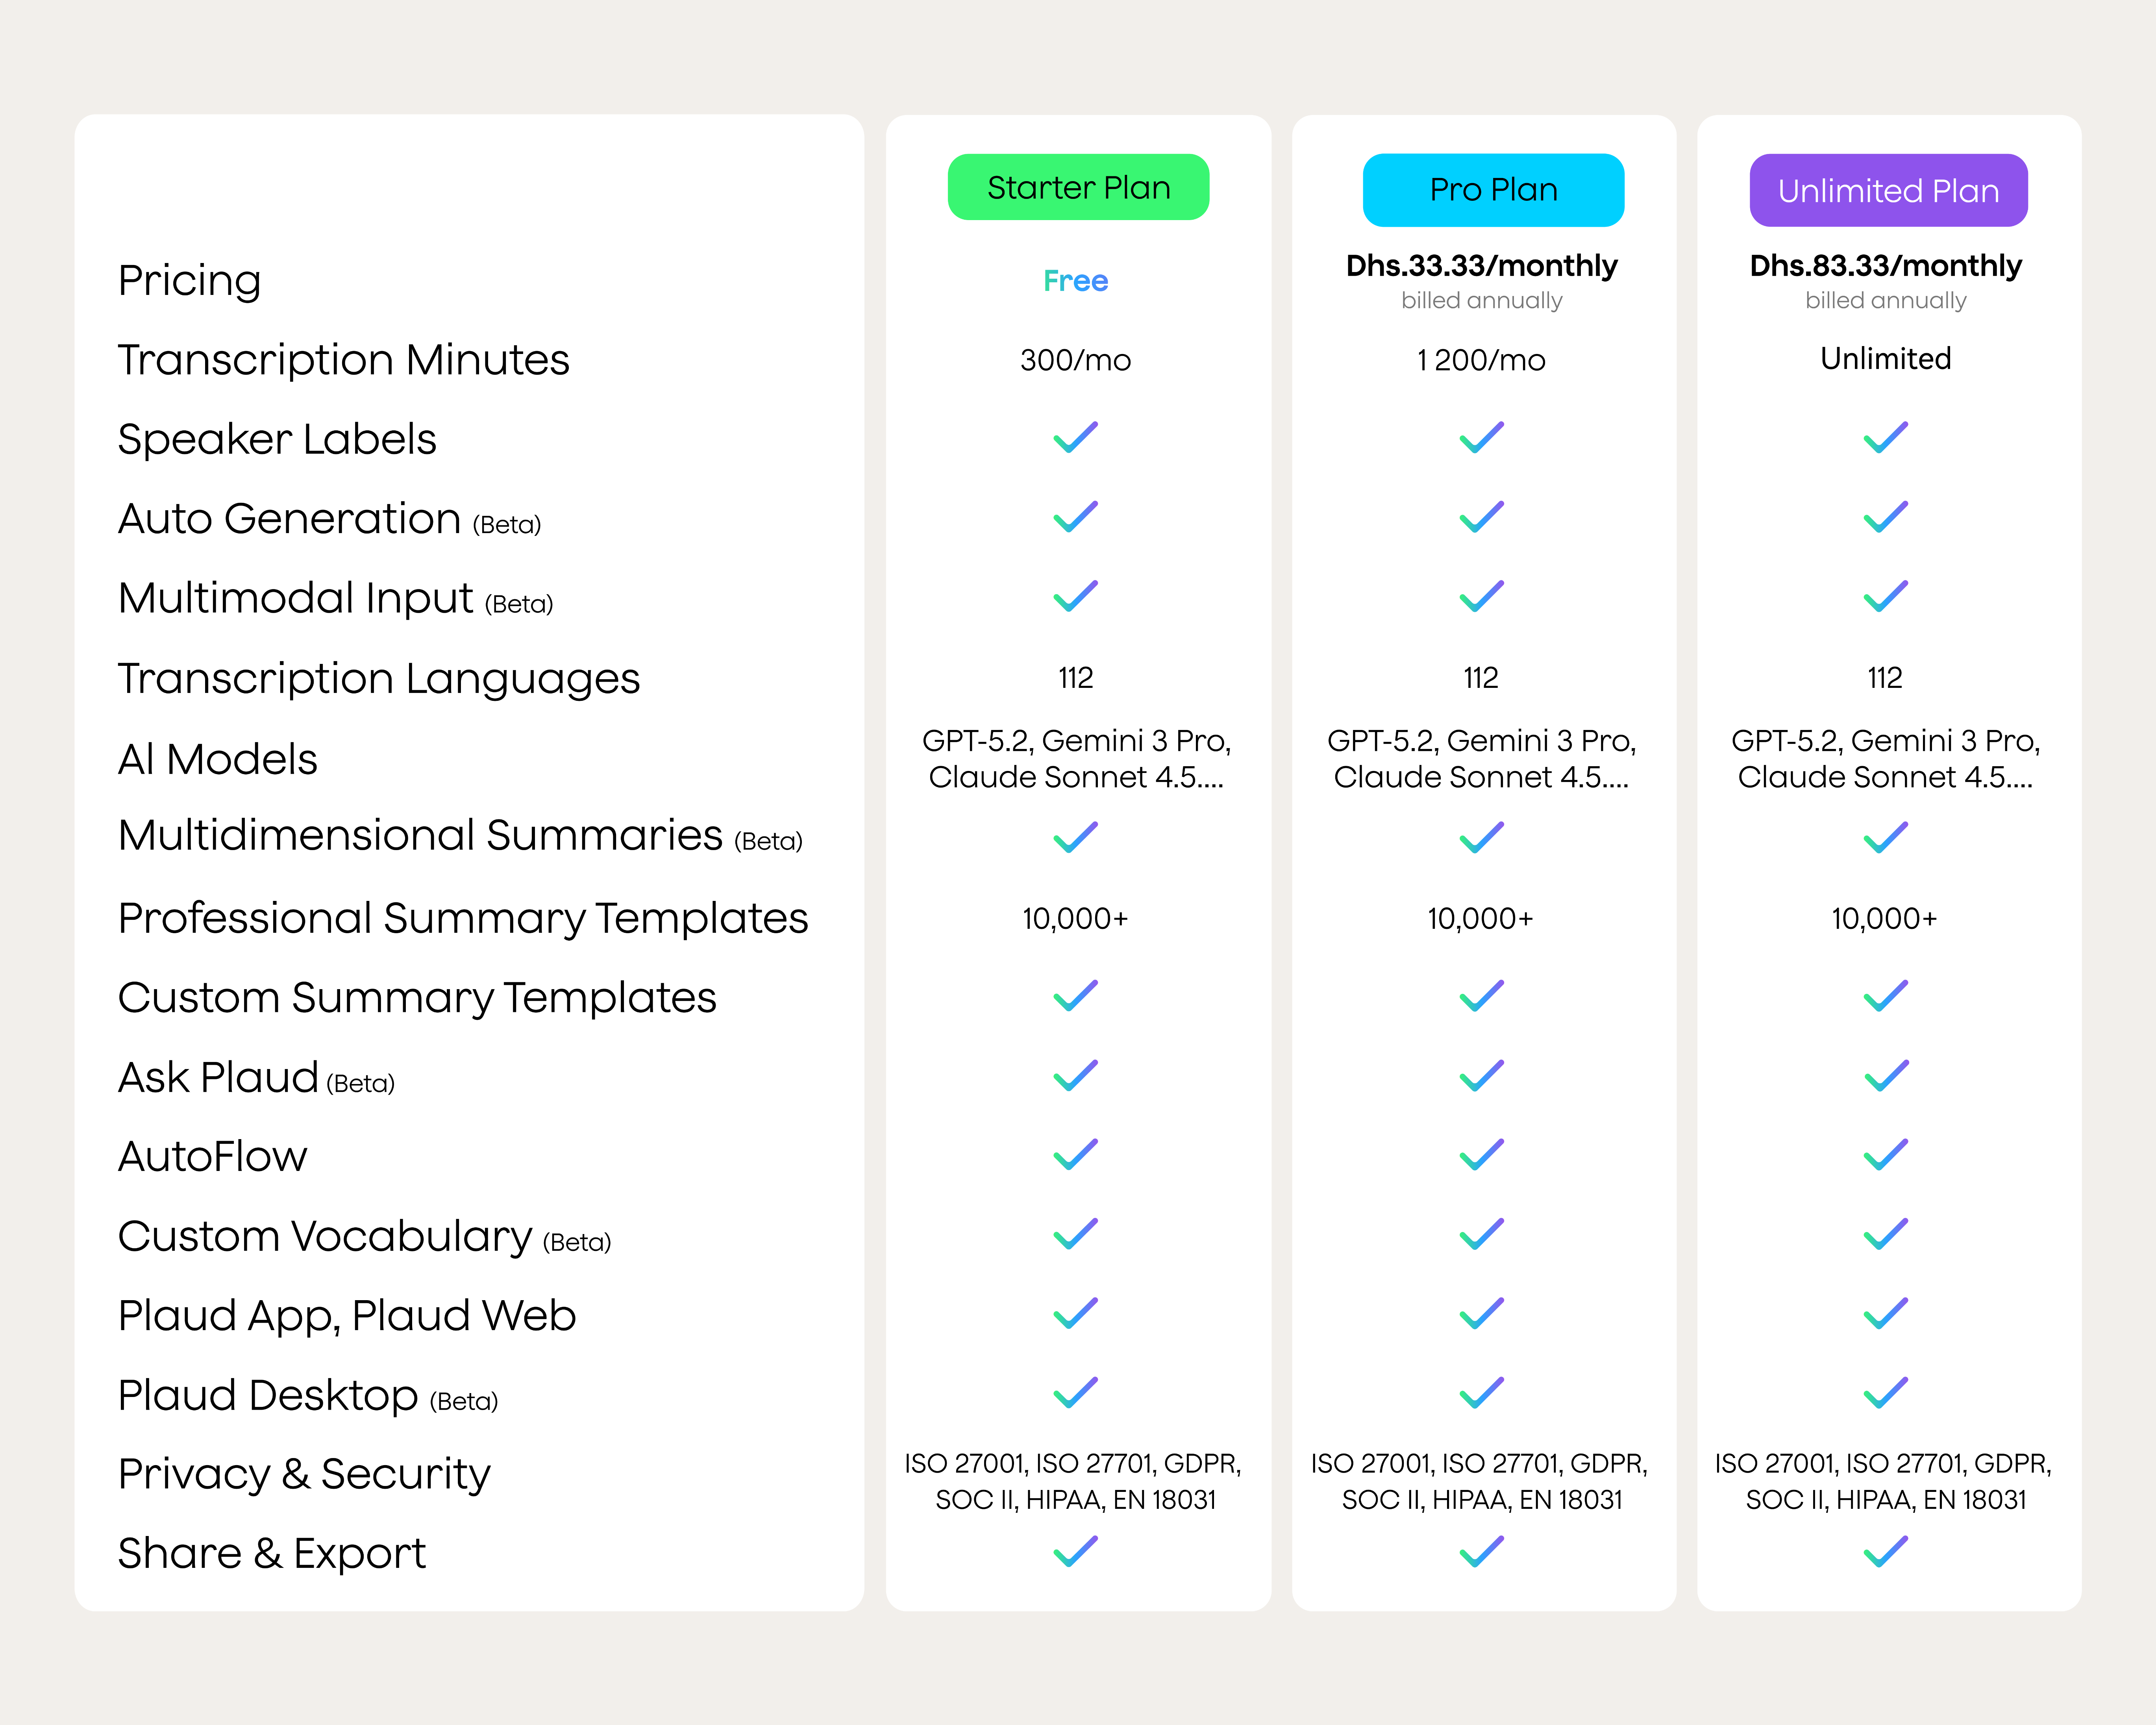Image resolution: width=2156 pixels, height=1725 pixels.
Task: Click the AI Models list under Pro Plan
Action: tap(1481, 759)
